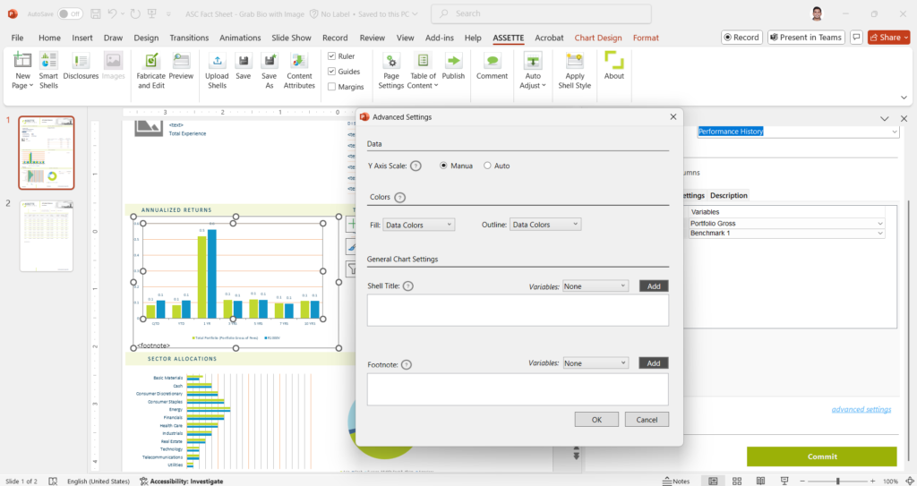917x486 pixels.
Task: Expand Benchmark 1 variable dropdown
Action: [x=879, y=234]
